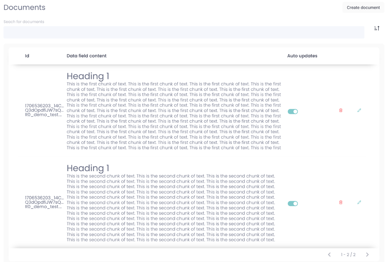389x262 pixels.
Task: Select the Id of the second chunk row
Action: 43,202
